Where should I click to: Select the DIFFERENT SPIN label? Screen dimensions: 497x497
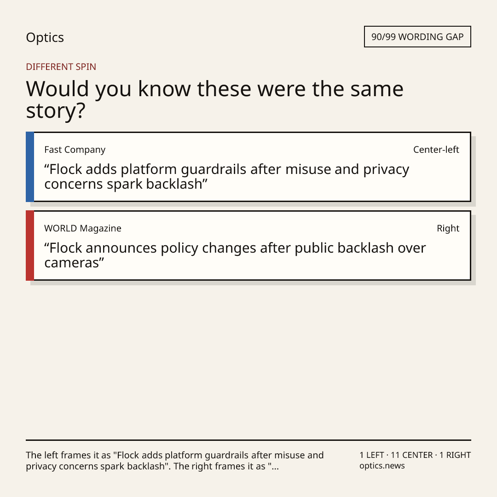click(61, 67)
